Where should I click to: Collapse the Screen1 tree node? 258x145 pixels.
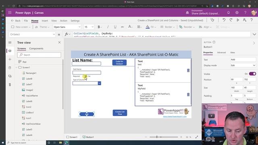pos(17,67)
